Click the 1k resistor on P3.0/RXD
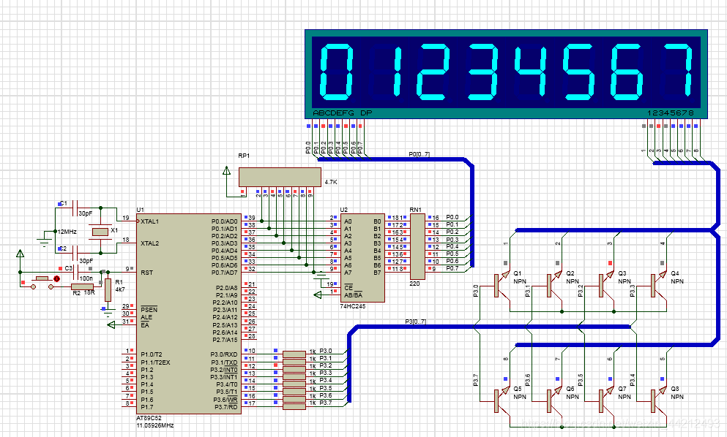The width and height of the screenshot is (727, 437). tap(294, 354)
